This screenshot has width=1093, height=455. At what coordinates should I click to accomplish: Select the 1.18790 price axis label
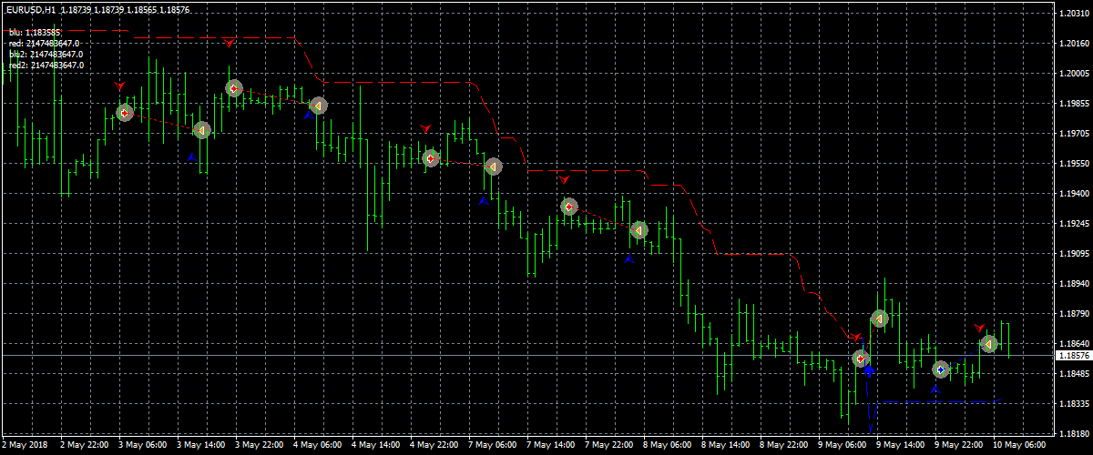1075,314
